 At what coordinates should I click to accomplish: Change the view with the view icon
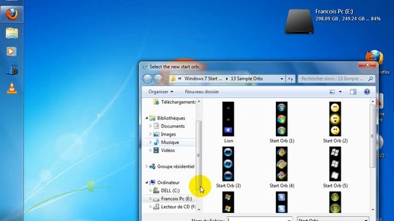coord(332,91)
